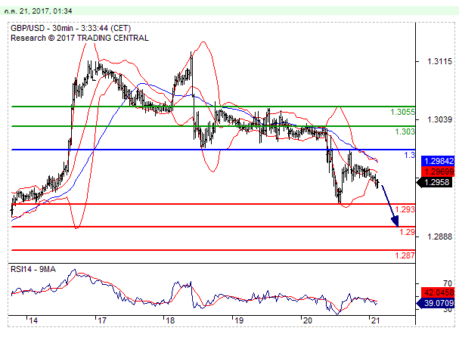459x337 pixels.
Task: Click the red 1.29699 price tag
Action: click(x=438, y=172)
